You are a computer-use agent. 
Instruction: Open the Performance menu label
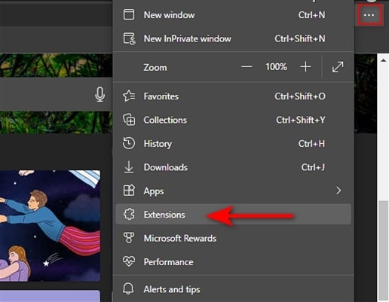tap(168, 262)
